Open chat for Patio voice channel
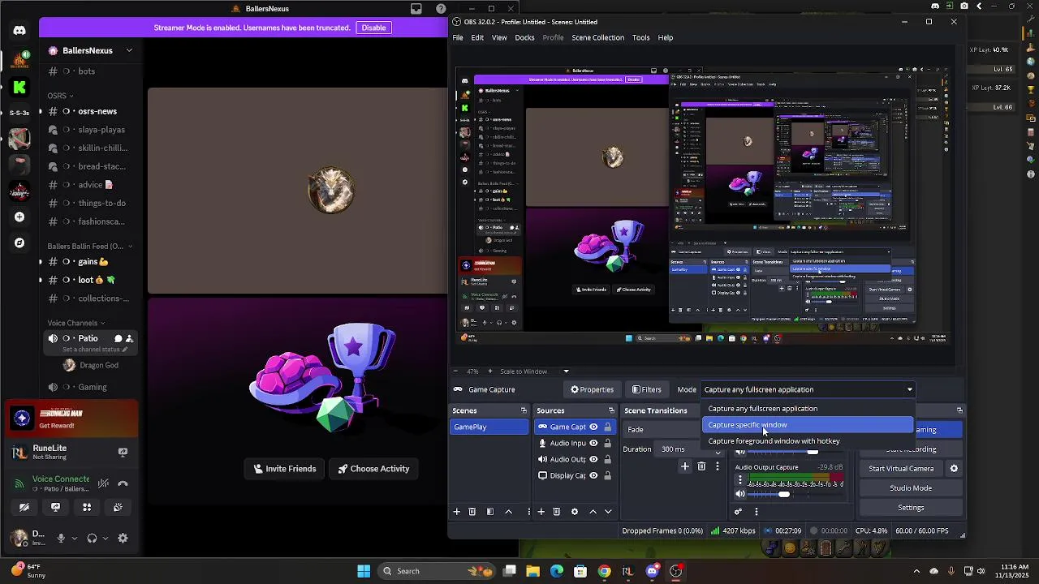Screen dimensions: 1039x584 [x=118, y=338]
